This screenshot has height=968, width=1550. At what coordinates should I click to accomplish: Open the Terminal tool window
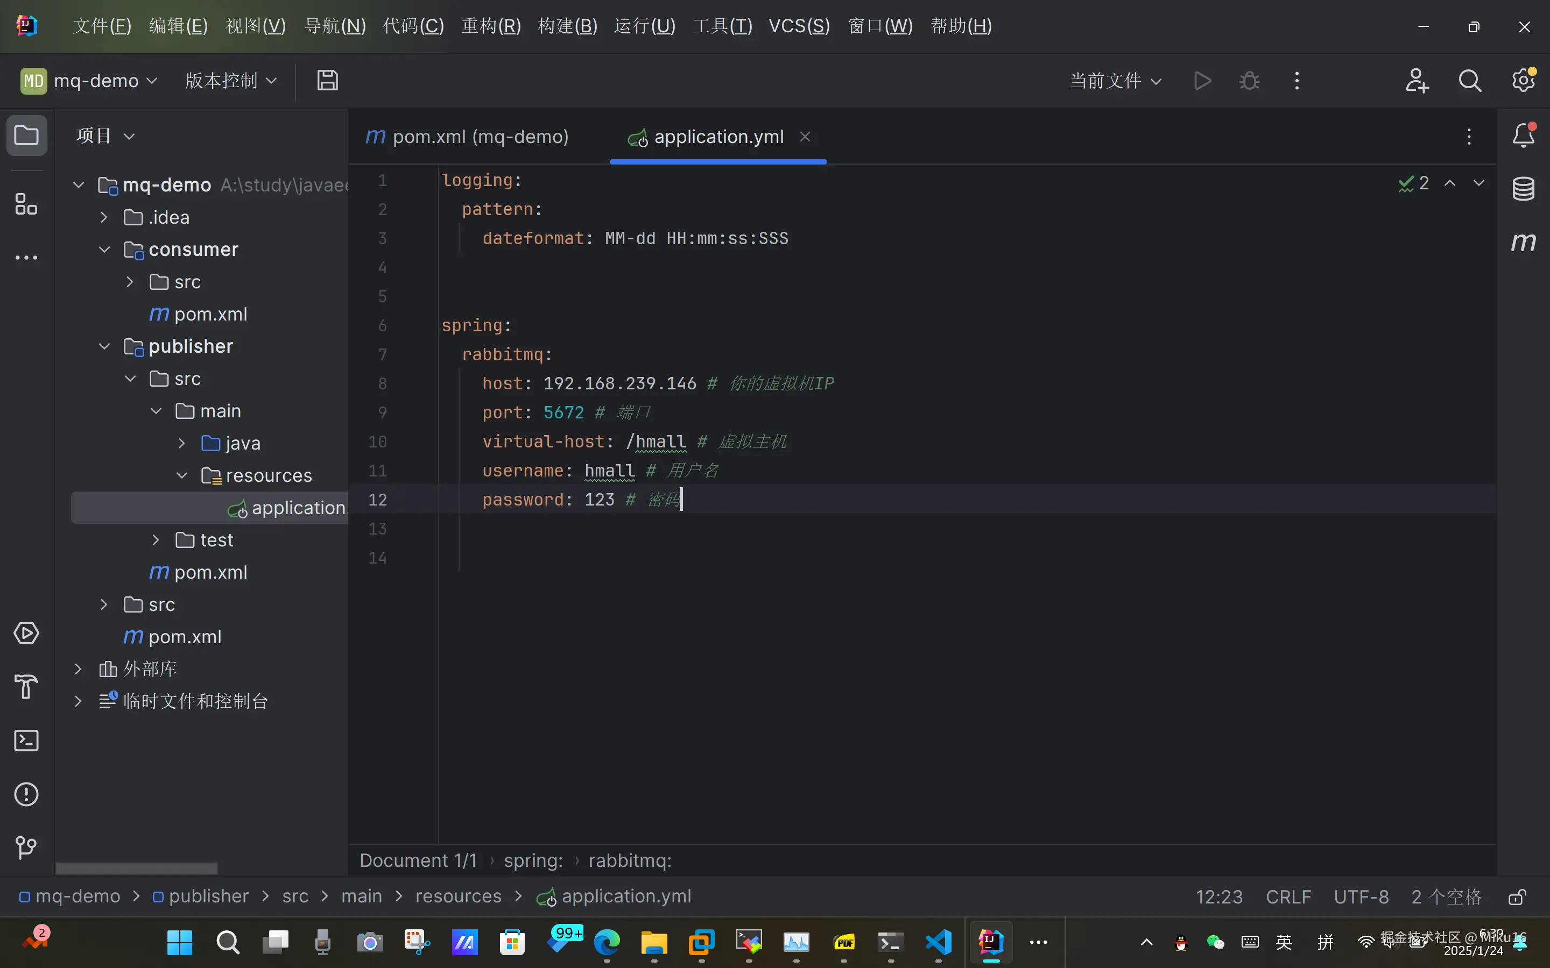click(26, 741)
